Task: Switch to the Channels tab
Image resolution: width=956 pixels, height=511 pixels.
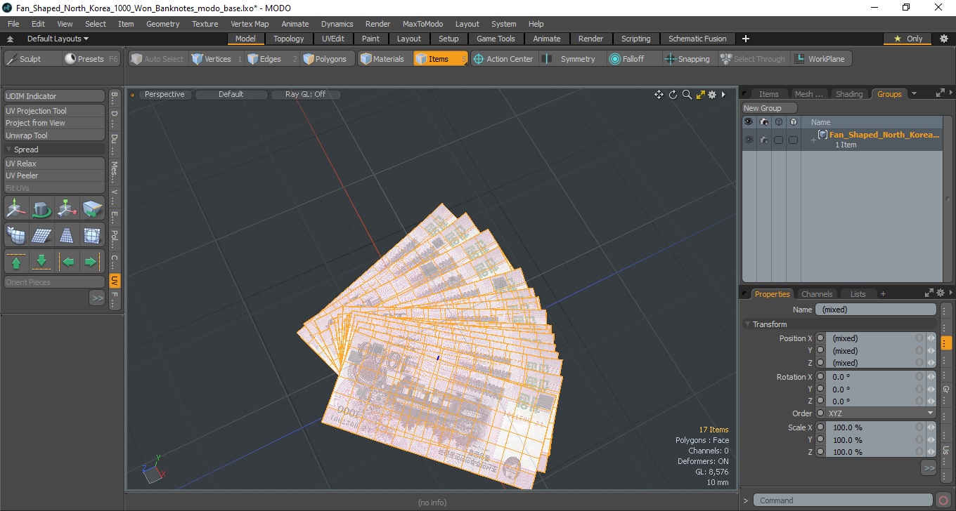Action: coord(817,294)
